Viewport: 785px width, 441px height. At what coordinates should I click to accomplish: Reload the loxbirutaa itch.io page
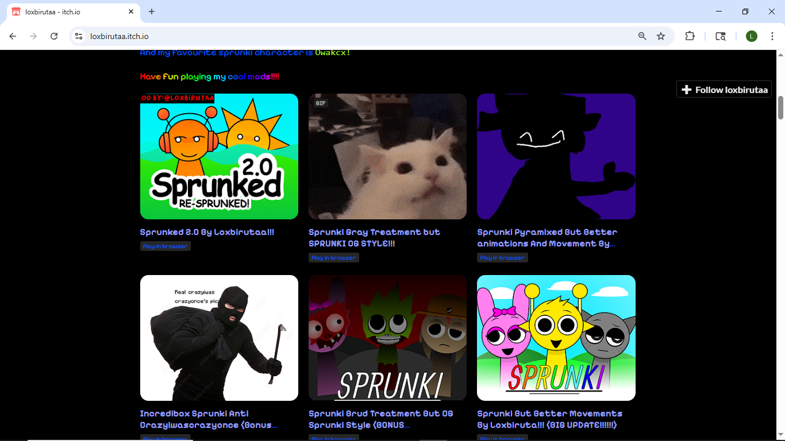pos(54,36)
